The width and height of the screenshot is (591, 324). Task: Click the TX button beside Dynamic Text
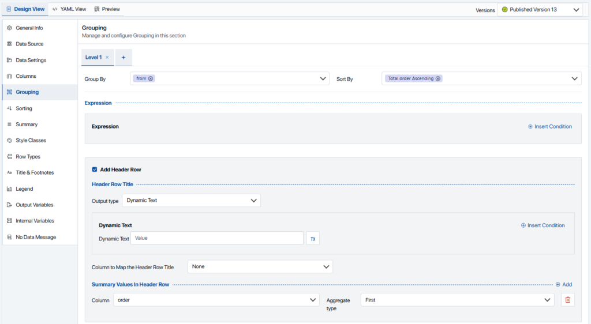[313, 239]
